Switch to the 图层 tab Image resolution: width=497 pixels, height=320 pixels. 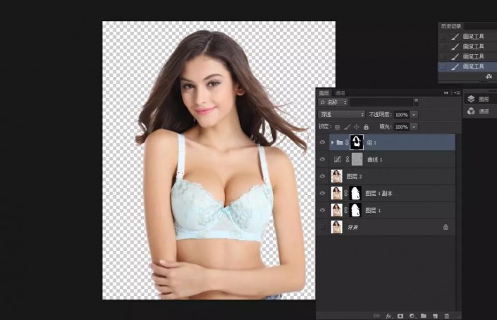[x=324, y=93]
